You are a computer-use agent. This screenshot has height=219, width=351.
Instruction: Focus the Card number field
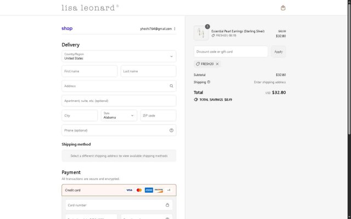tap(119, 205)
